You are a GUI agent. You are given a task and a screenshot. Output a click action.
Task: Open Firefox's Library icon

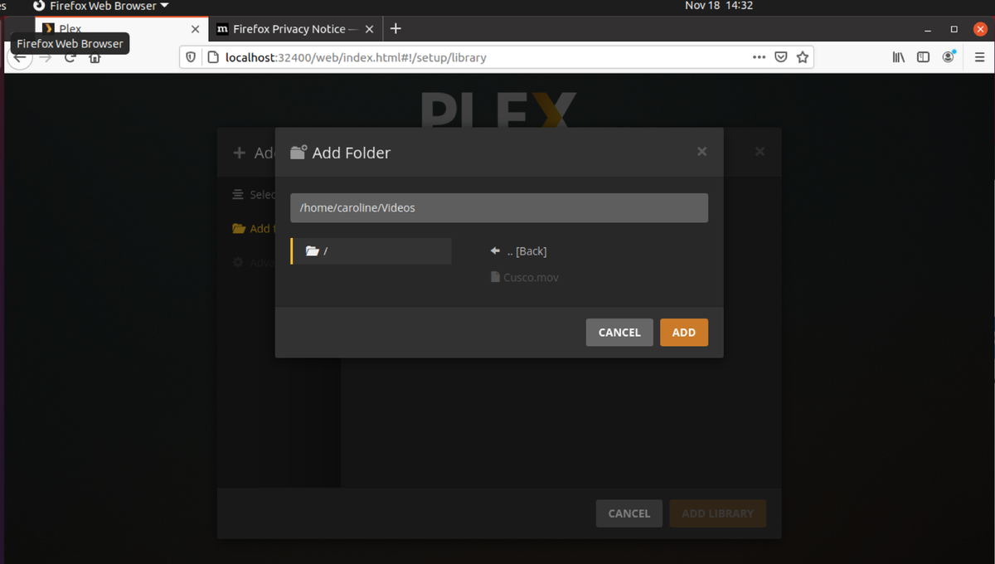coord(898,56)
